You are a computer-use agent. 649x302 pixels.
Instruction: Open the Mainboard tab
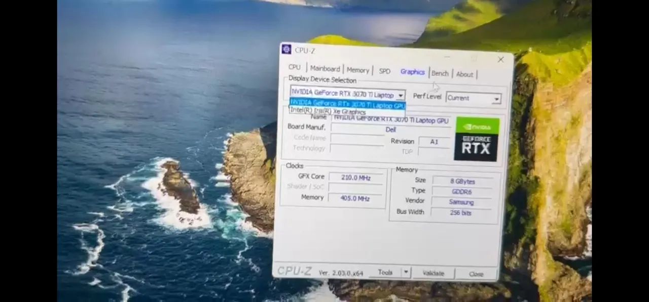pos(325,69)
